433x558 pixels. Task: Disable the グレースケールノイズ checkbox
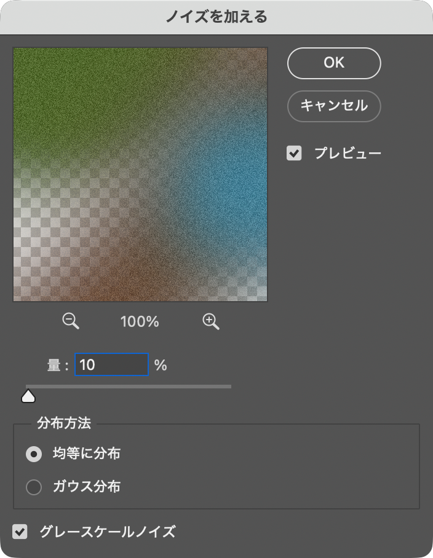tap(20, 531)
